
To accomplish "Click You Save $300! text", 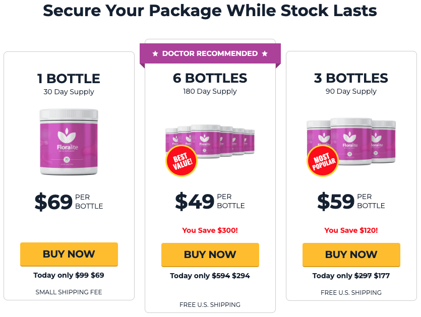I will 210,230.
